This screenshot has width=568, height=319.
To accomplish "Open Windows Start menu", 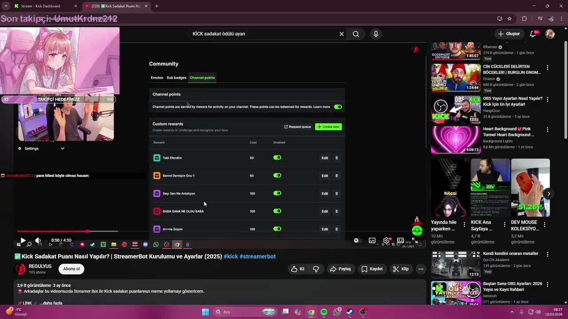I will (x=205, y=312).
